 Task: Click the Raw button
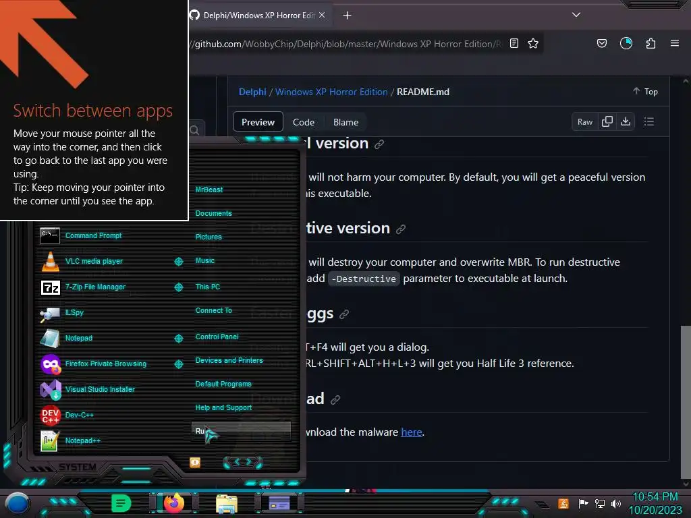click(585, 121)
